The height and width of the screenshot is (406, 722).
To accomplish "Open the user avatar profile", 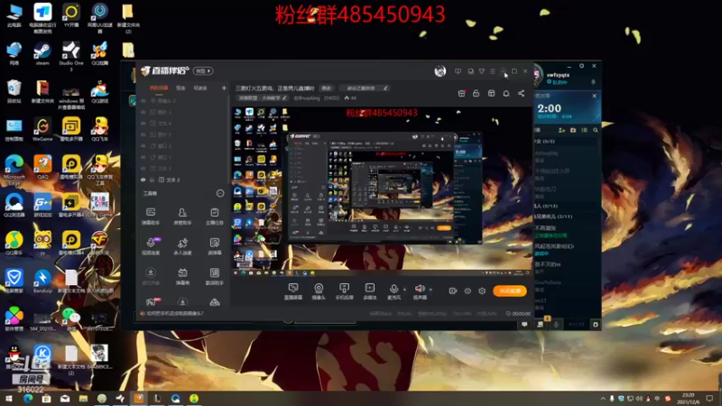I will (440, 71).
